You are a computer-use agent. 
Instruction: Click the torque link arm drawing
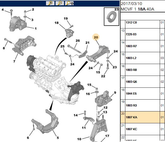(98, 53)
